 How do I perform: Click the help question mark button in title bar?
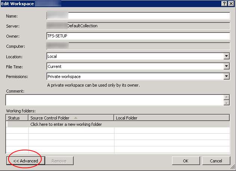click(225, 3)
